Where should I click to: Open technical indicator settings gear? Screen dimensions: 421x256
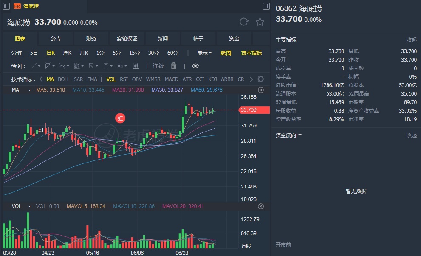[x=260, y=79]
